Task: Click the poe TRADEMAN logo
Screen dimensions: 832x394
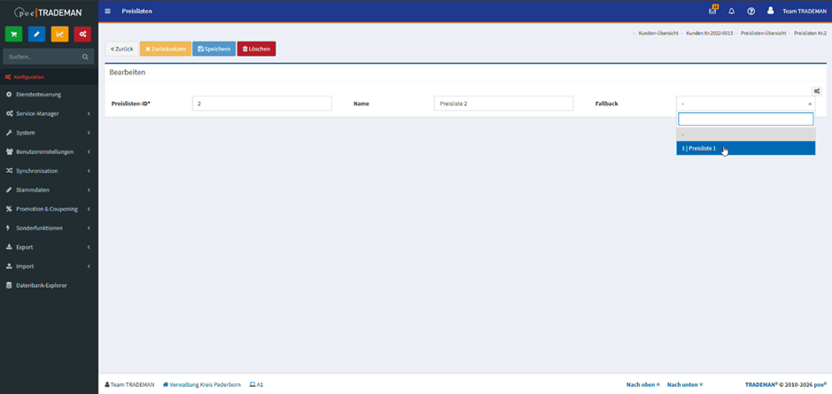Action: [x=48, y=12]
